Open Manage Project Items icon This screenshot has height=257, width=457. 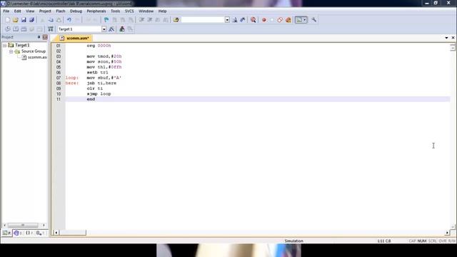[122, 29]
